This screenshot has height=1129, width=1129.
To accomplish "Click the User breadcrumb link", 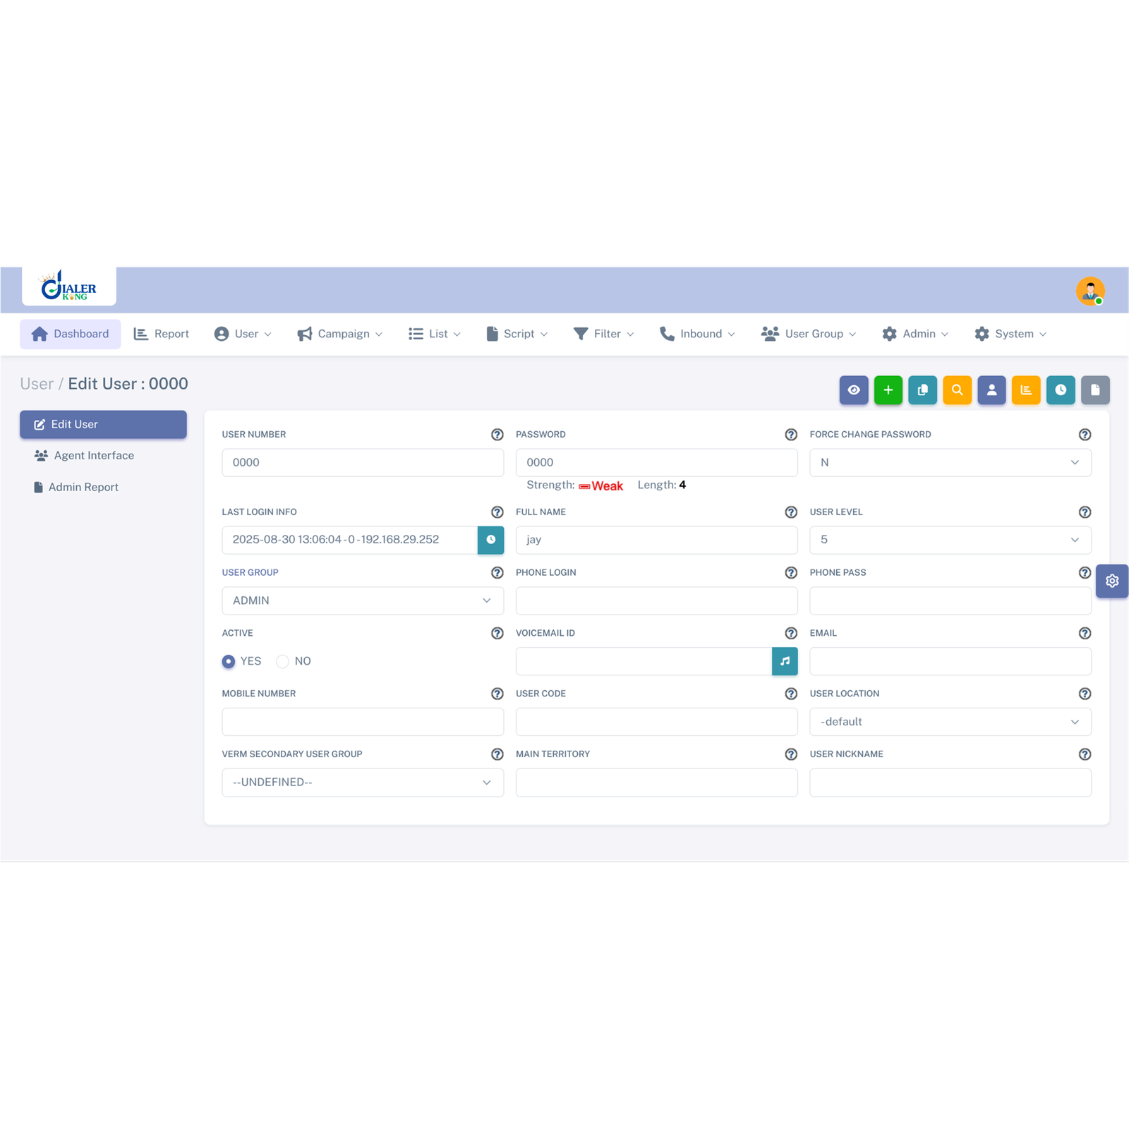I will [x=37, y=384].
